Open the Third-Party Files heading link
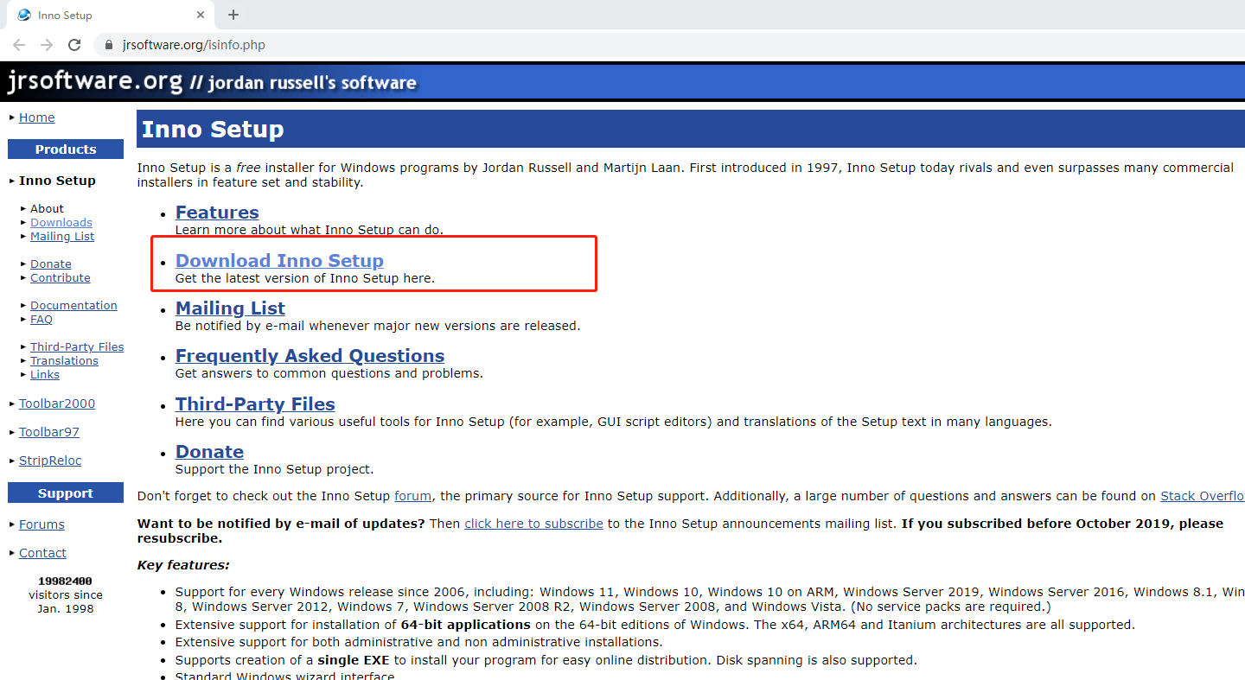Screen dimensions: 1245x680 [x=255, y=404]
